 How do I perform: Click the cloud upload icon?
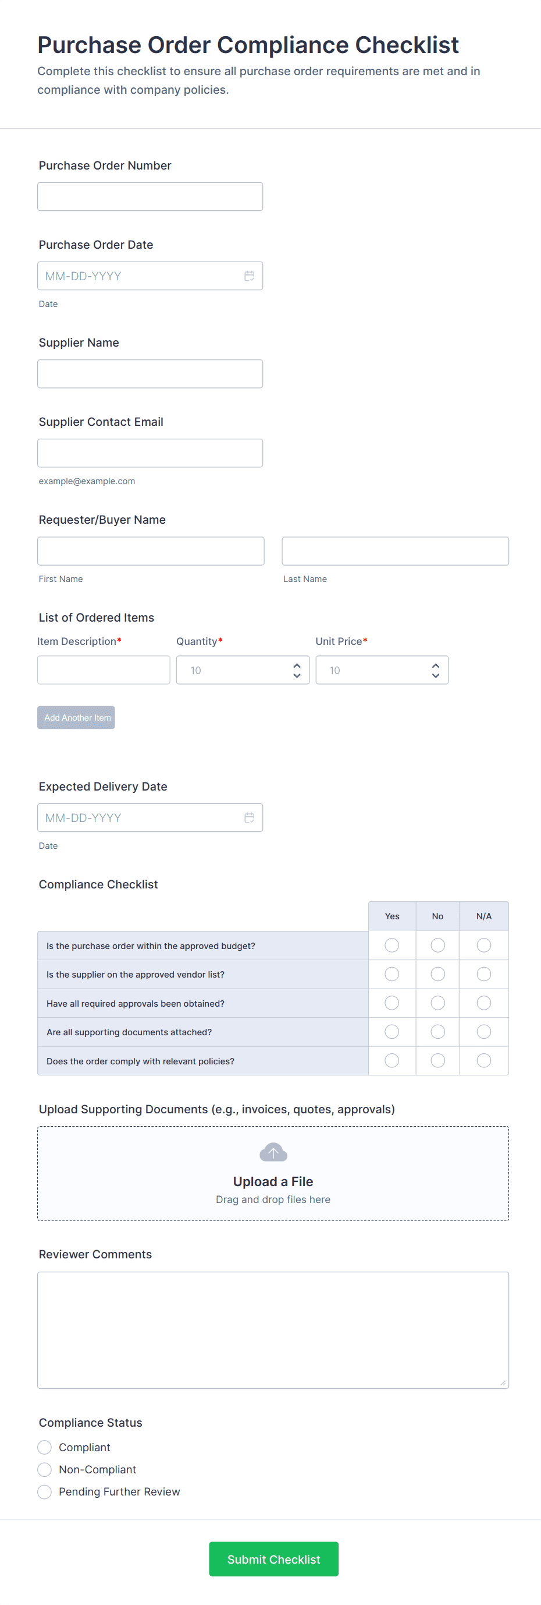pyautogui.click(x=273, y=1153)
